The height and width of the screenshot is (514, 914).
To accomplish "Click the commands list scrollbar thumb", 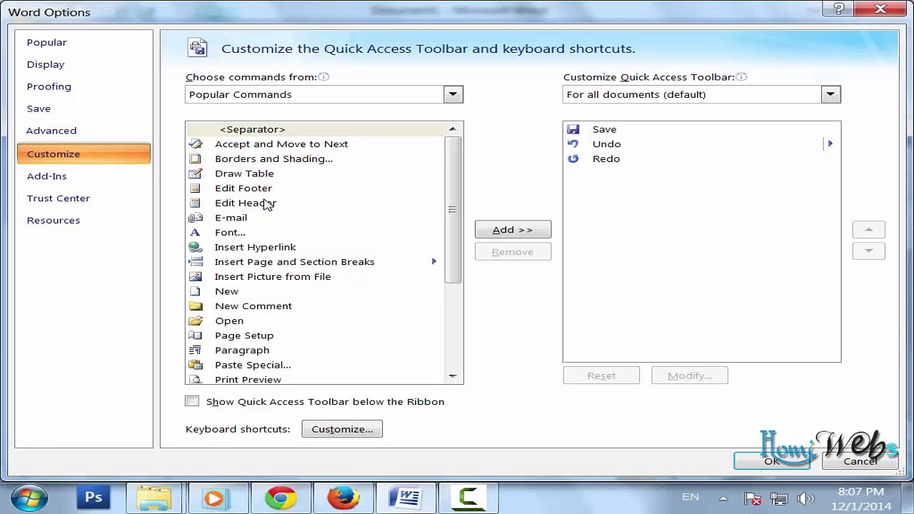I will 453,209.
